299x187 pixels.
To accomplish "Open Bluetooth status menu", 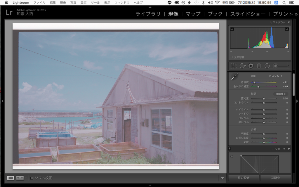I will [203, 2].
